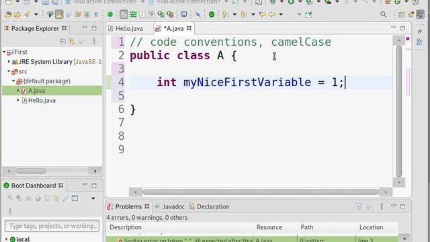Click Collapse All in Package Explorer
This screenshot has height=242, width=430.
62,42
